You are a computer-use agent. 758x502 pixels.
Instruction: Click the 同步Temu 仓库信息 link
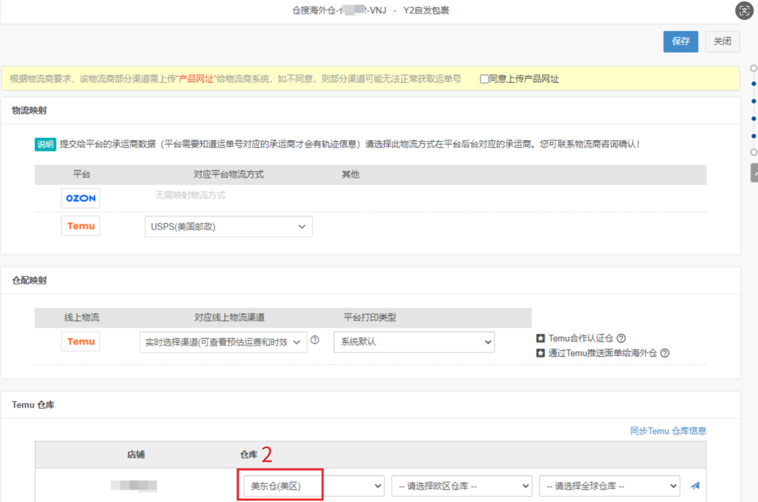tap(668, 430)
